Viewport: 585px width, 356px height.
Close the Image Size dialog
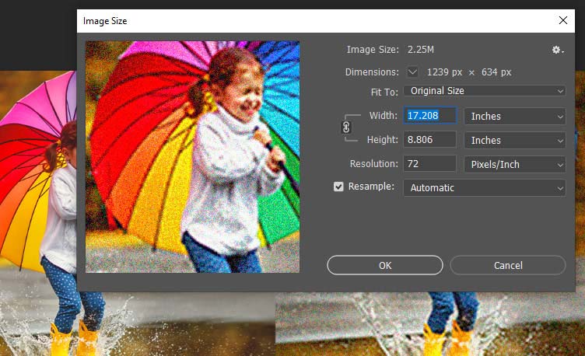(563, 21)
